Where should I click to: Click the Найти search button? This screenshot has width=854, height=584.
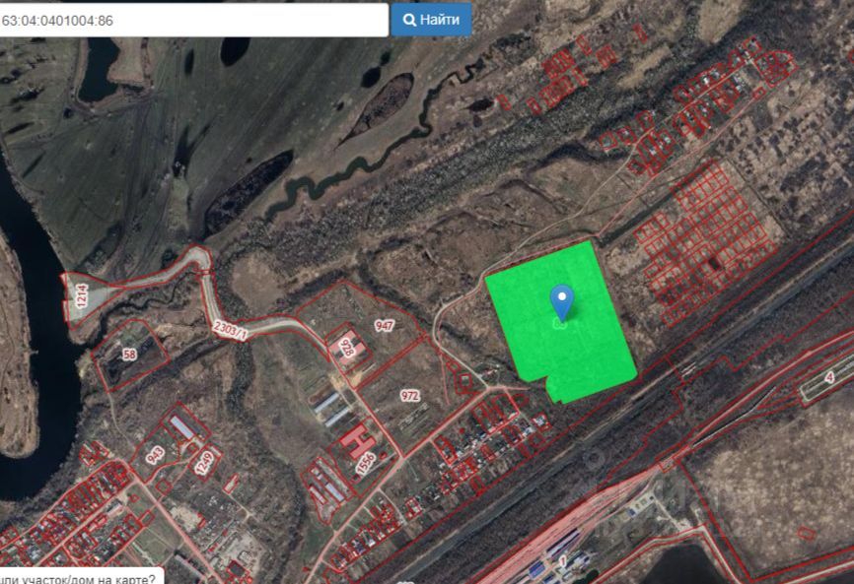[431, 20]
